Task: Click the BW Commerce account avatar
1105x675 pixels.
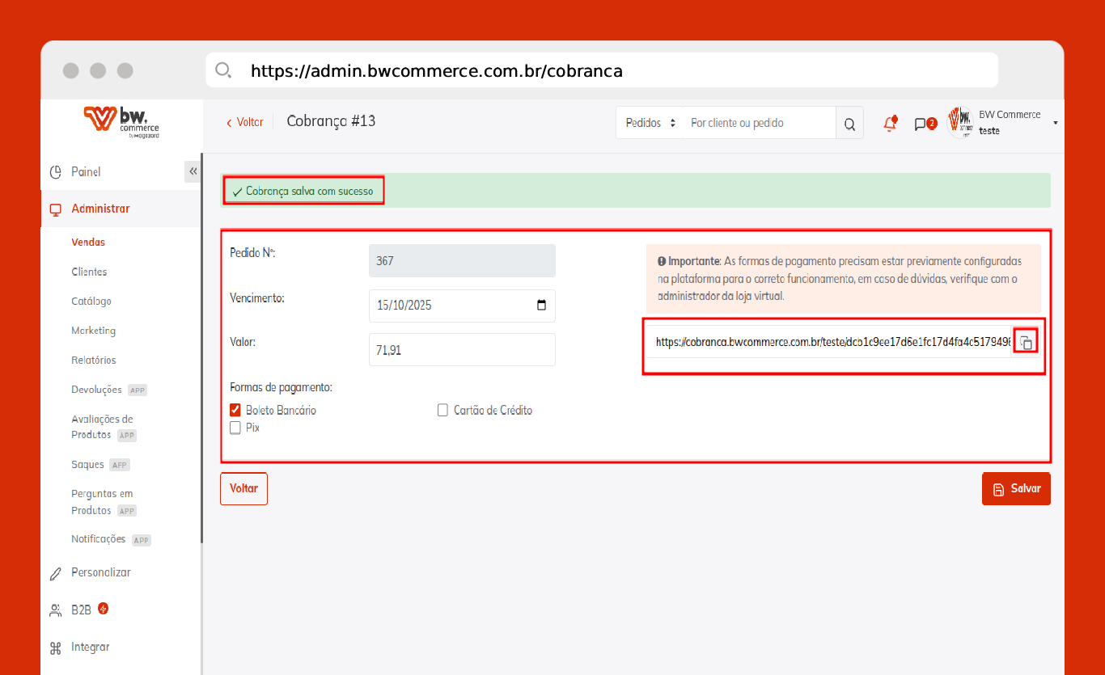Action: pyautogui.click(x=959, y=123)
